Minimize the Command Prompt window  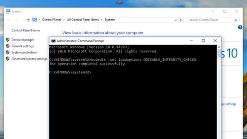click(191, 41)
